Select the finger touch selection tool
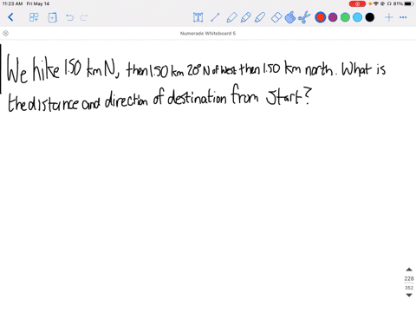416x312 pixels. tap(290, 17)
